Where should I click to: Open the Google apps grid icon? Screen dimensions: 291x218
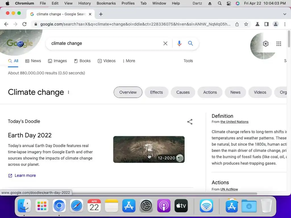[279, 44]
